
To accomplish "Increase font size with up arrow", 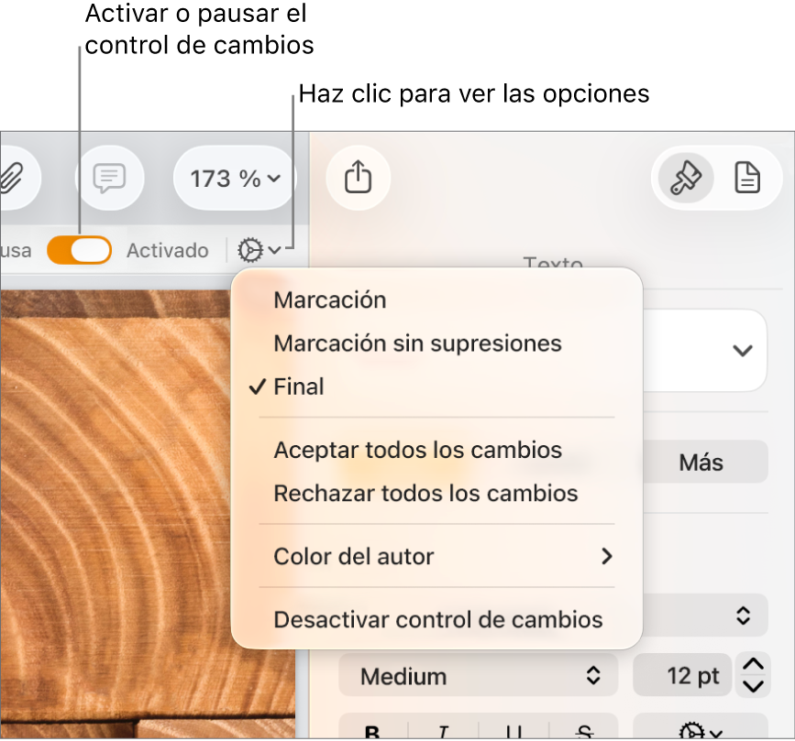I will (x=753, y=665).
